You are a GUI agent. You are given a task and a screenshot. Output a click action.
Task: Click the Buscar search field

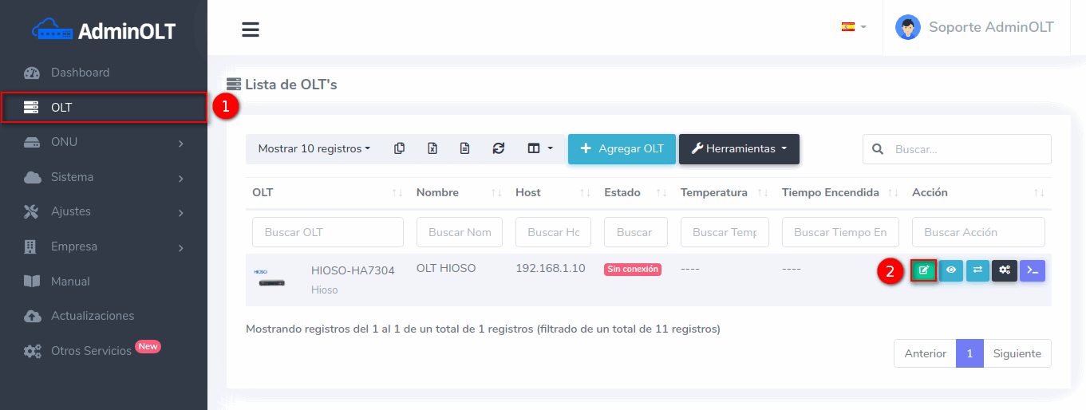click(966, 149)
